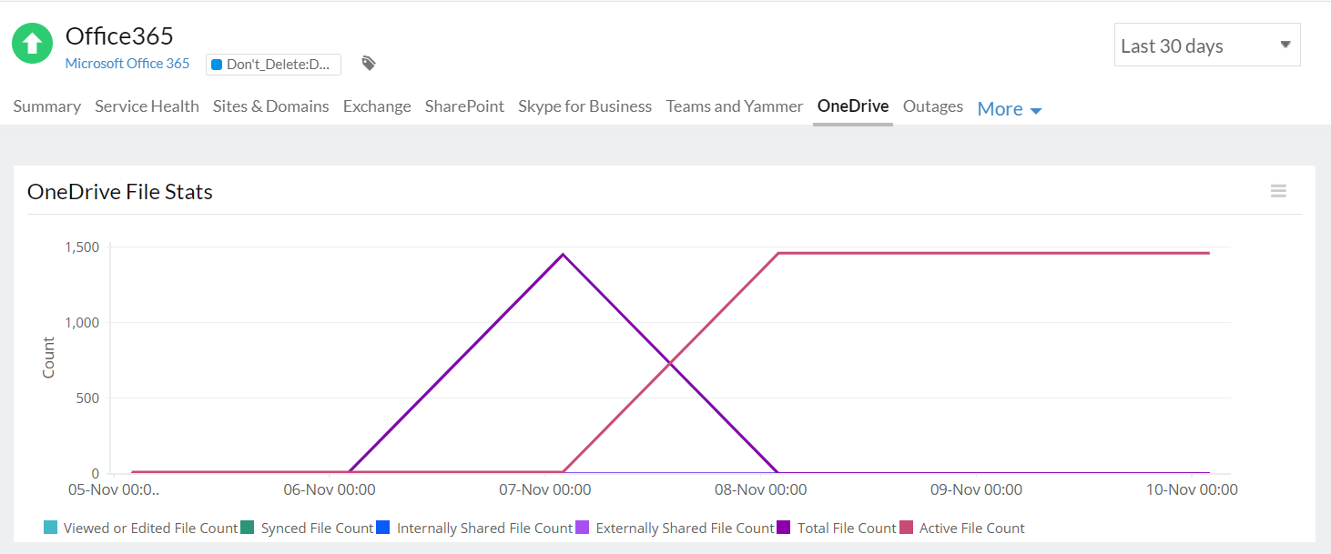The height and width of the screenshot is (554, 1331).
Task: Switch to Skype for Business tab
Action: click(x=584, y=106)
